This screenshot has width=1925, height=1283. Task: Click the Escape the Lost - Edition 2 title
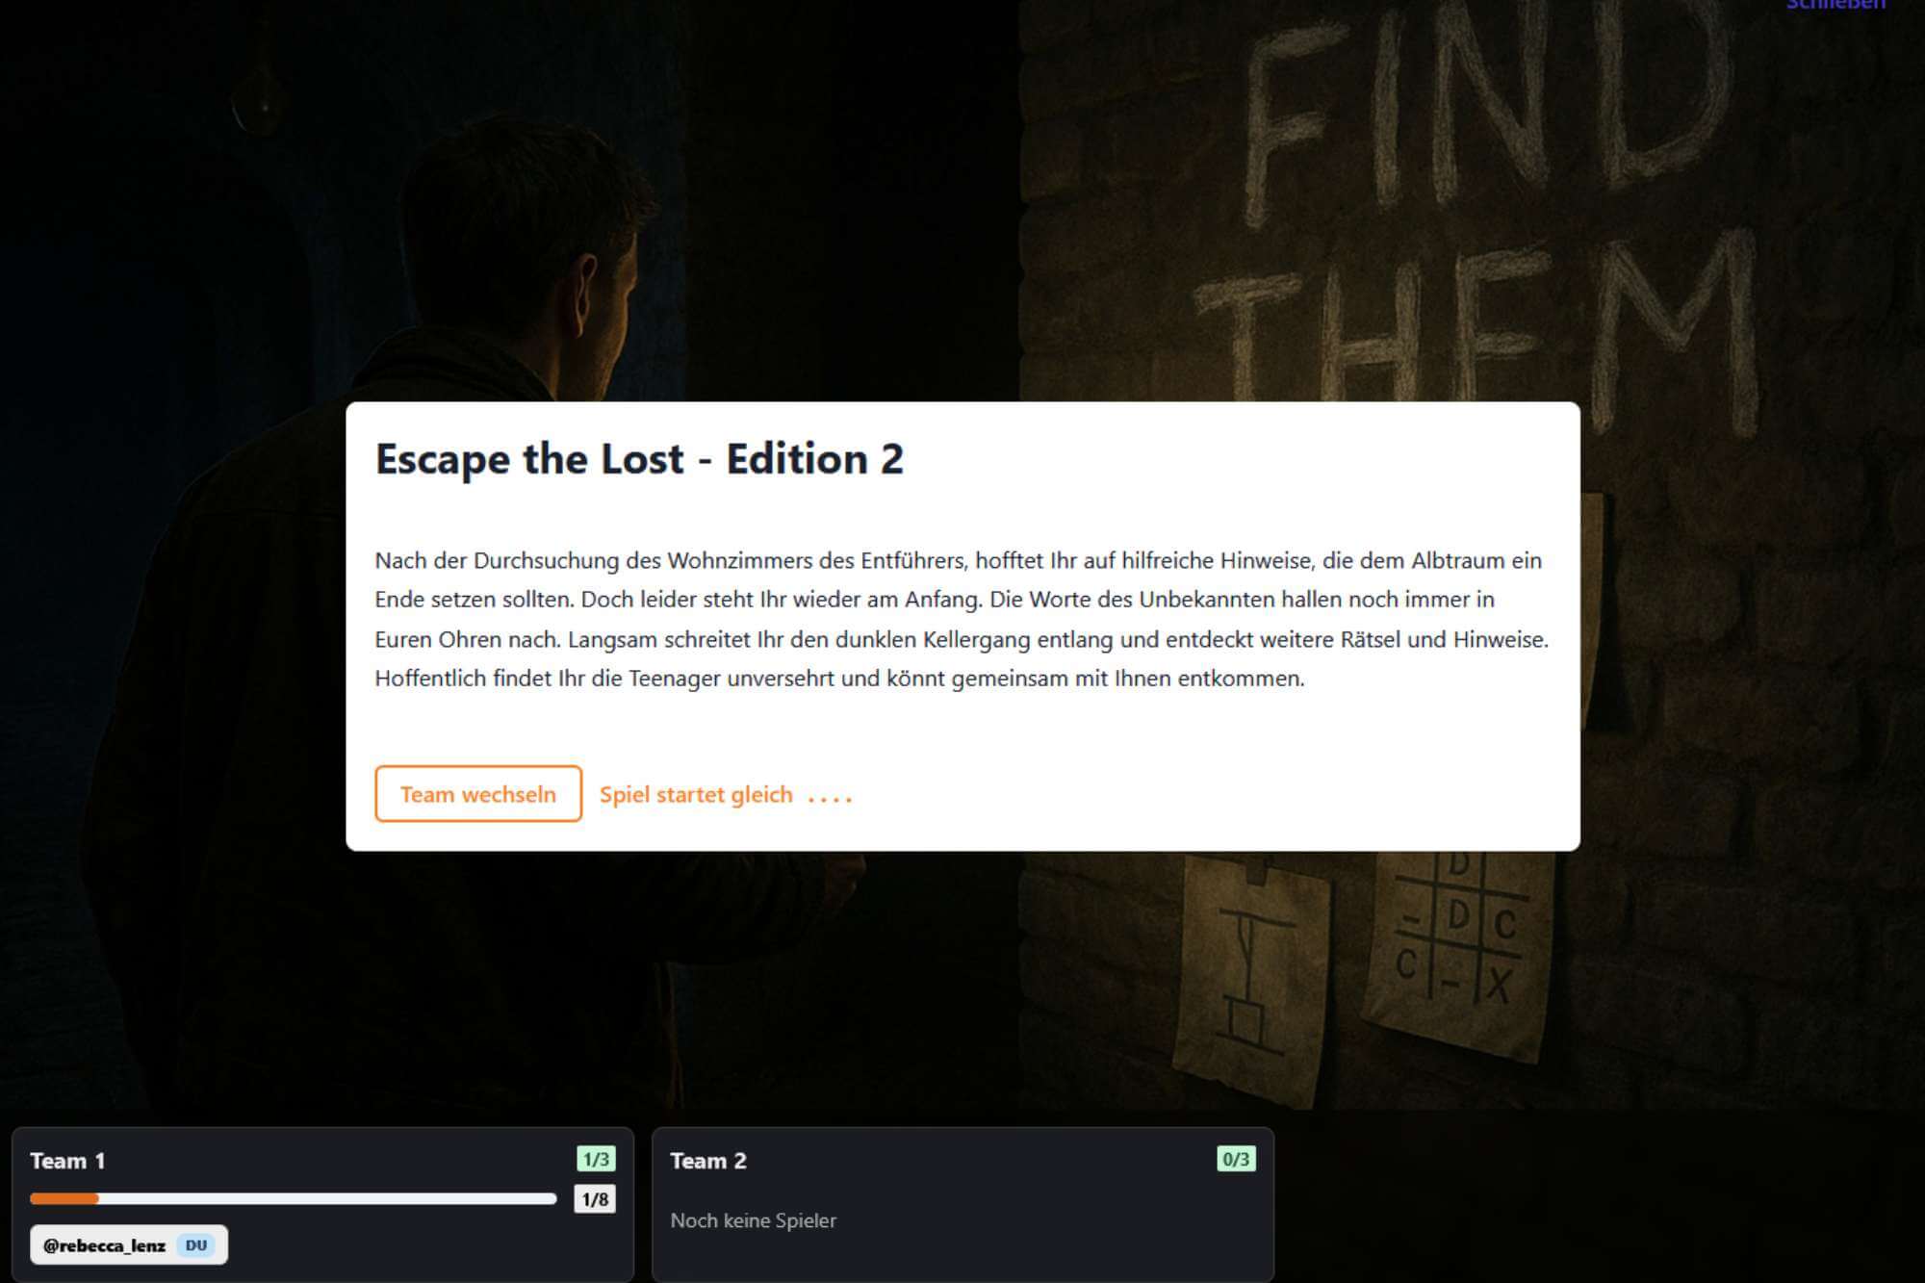pos(639,458)
